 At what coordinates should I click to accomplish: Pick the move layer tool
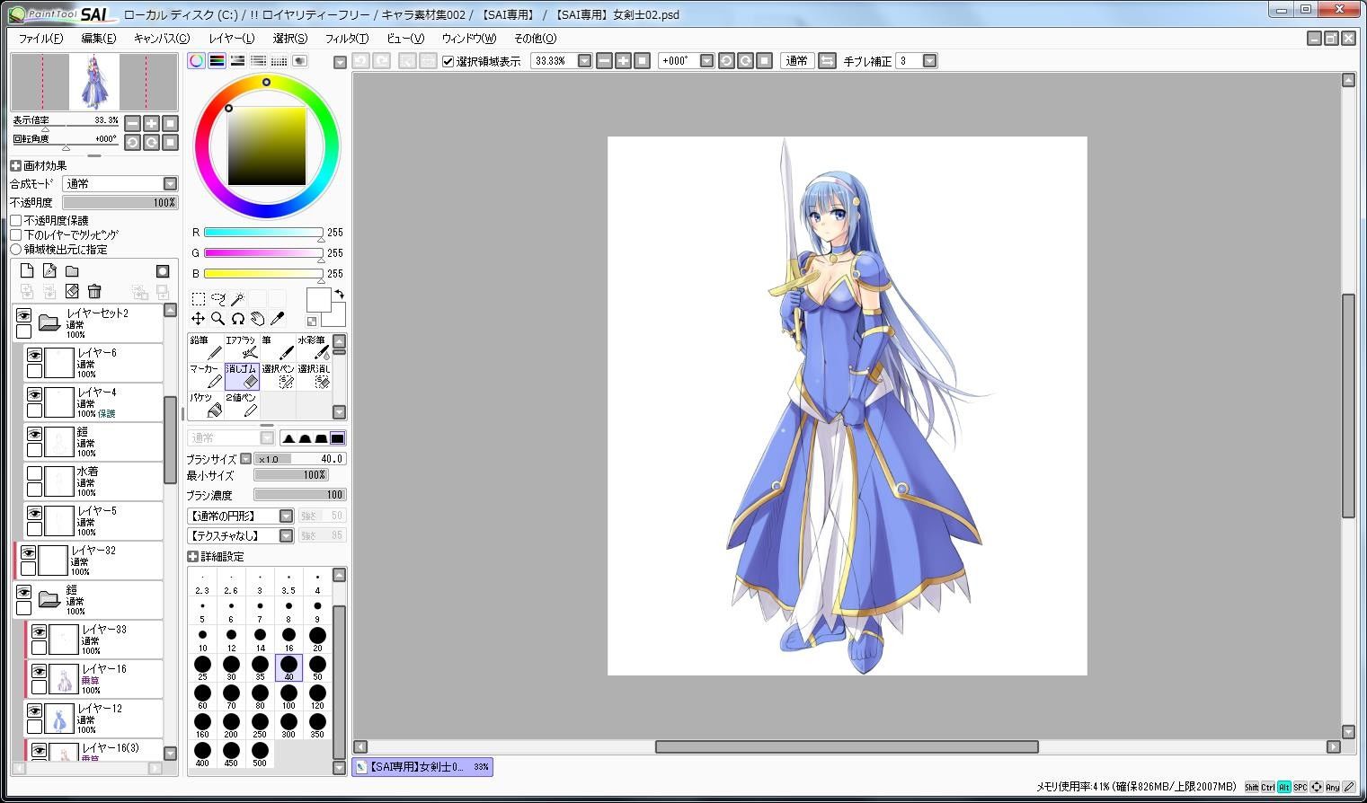pos(198,318)
